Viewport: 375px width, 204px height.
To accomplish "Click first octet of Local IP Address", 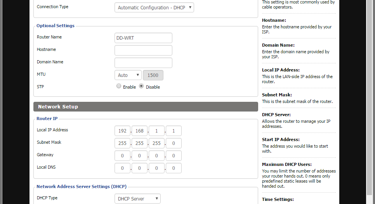I will tap(122, 131).
